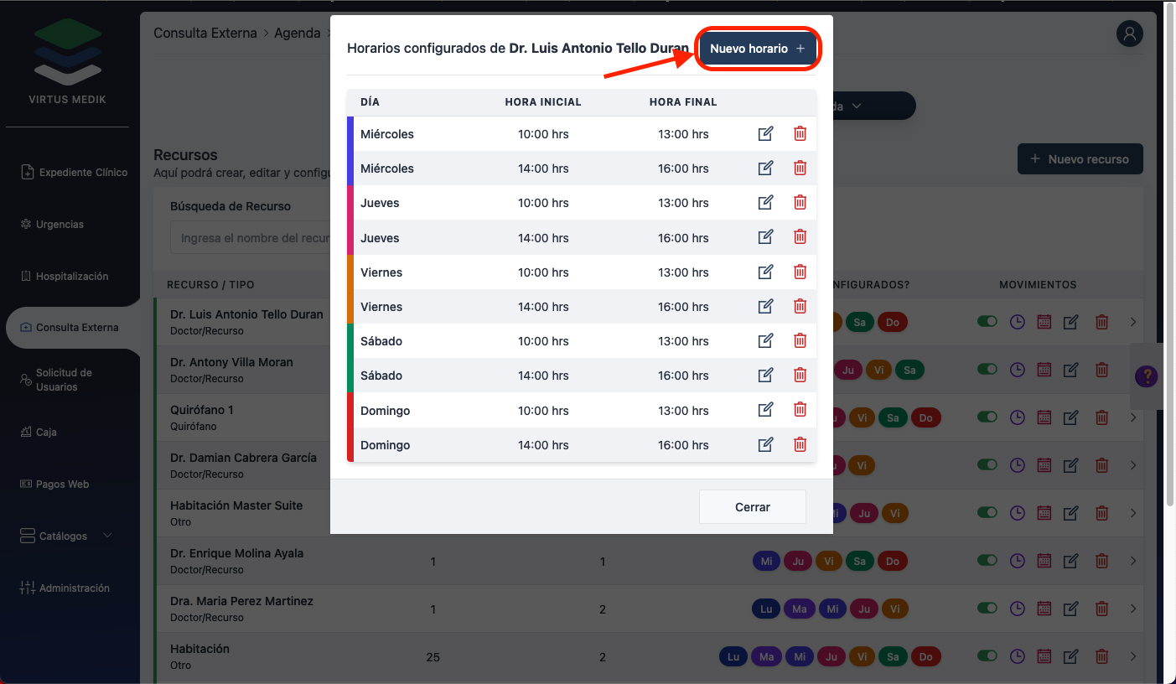The image size is (1176, 684).
Task: Toggle active switch for Dr. Luis Antonio Tello Duran
Action: tap(987, 322)
